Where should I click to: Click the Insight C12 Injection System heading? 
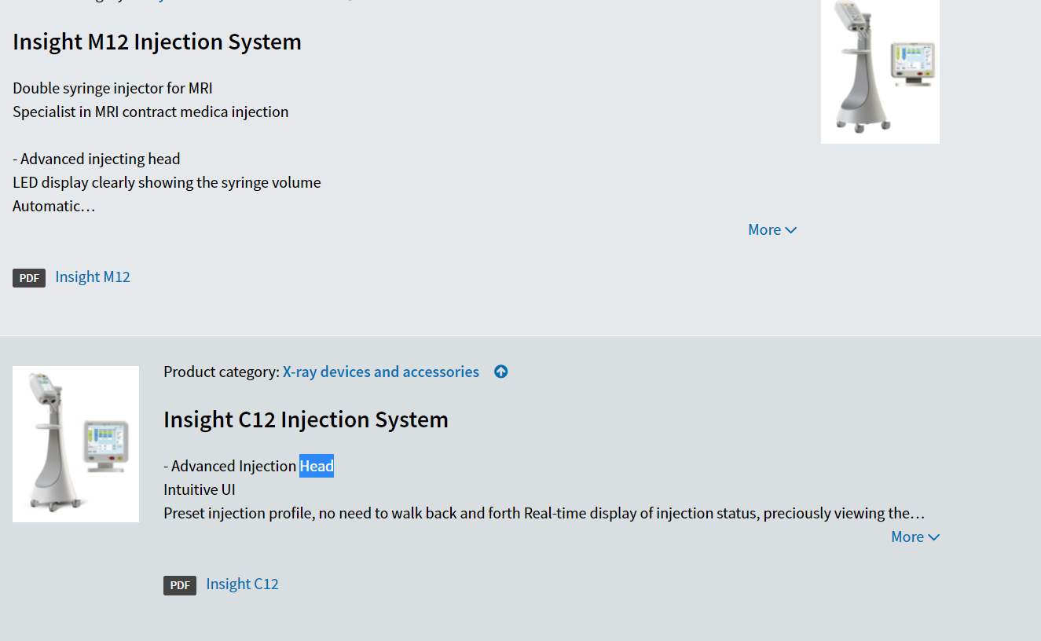click(x=306, y=419)
